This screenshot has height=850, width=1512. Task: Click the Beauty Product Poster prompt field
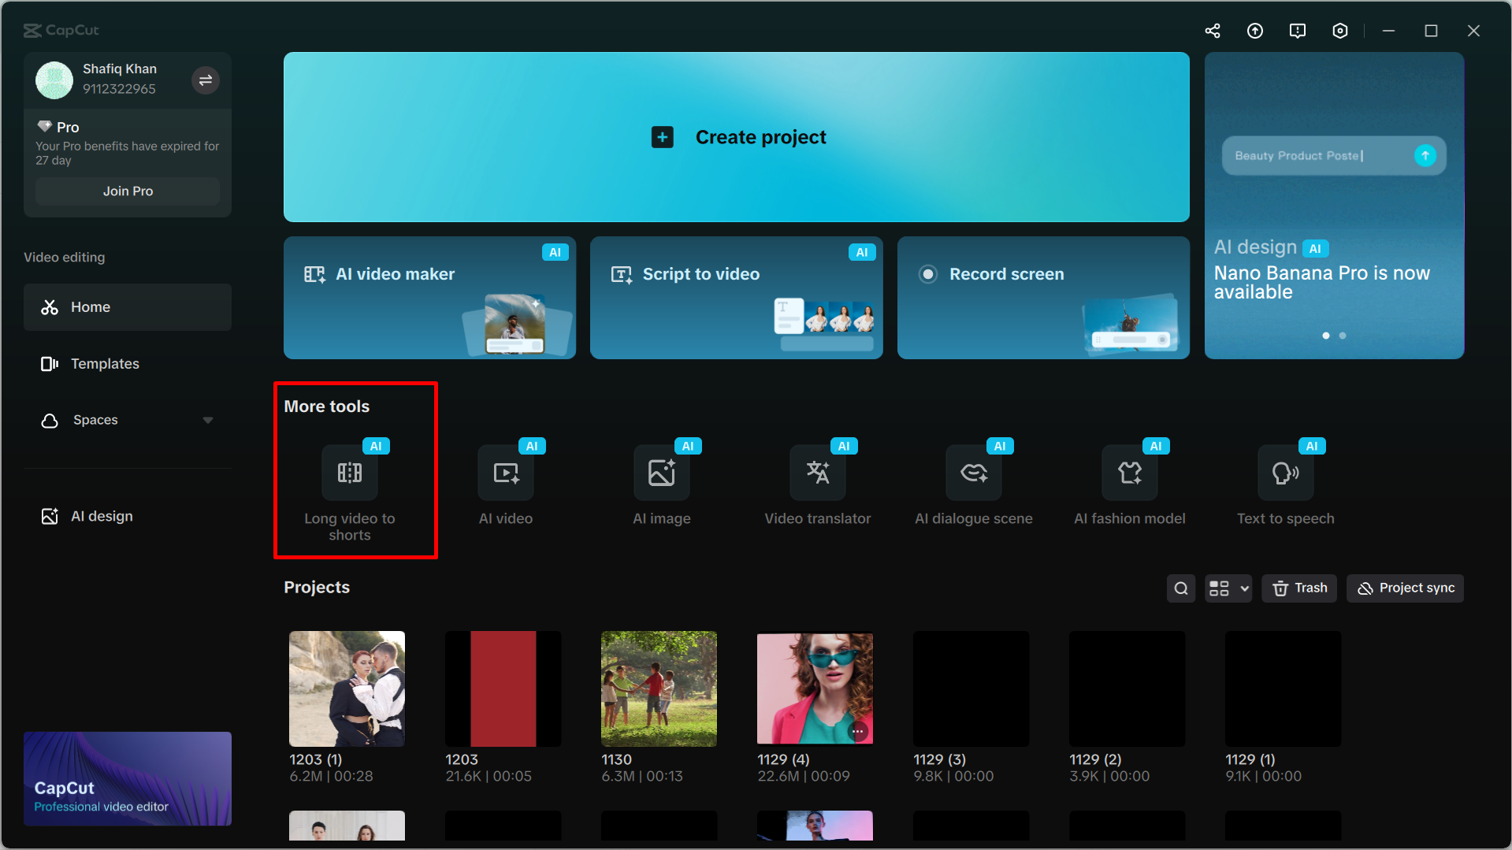click(x=1334, y=156)
